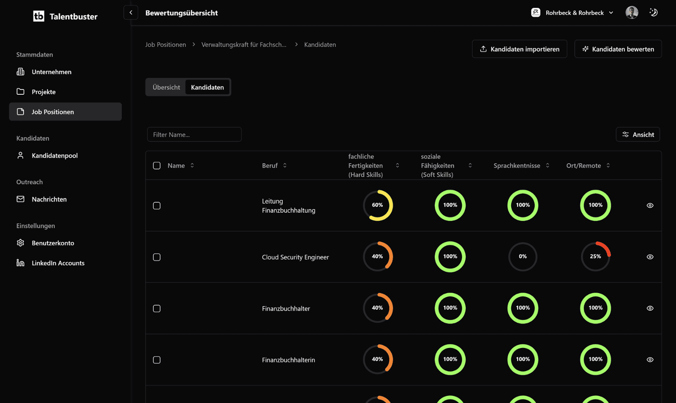View Cloud Security Engineer candidate via eye icon
This screenshot has height=403, width=676.
(x=650, y=257)
